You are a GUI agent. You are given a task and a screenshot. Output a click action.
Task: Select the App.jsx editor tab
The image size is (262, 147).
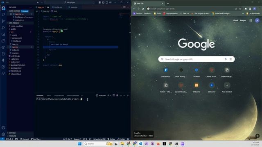point(41,7)
